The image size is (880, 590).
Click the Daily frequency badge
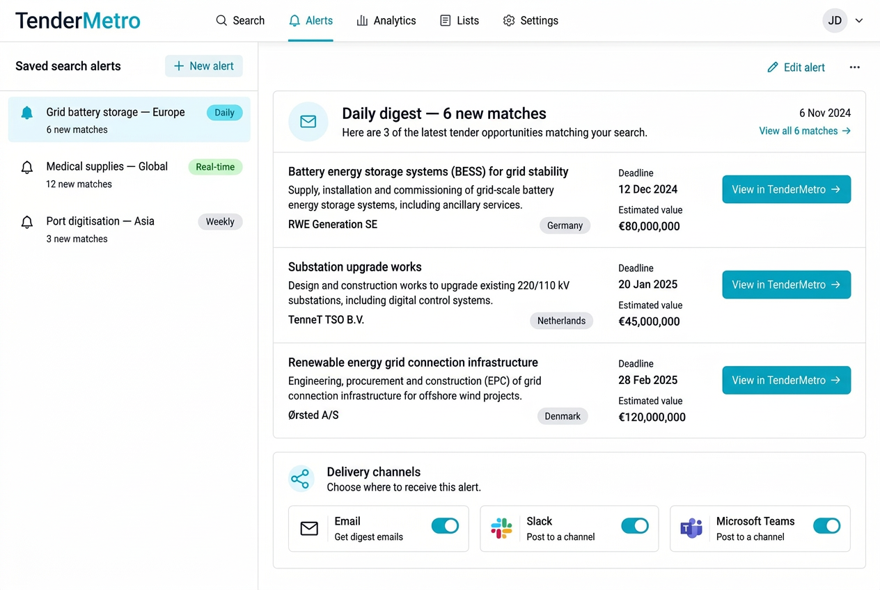coord(224,113)
